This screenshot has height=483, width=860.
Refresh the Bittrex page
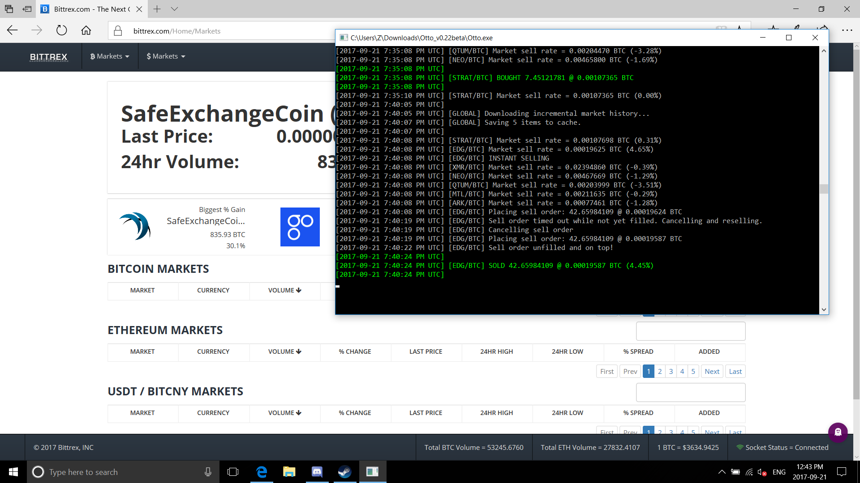point(61,30)
